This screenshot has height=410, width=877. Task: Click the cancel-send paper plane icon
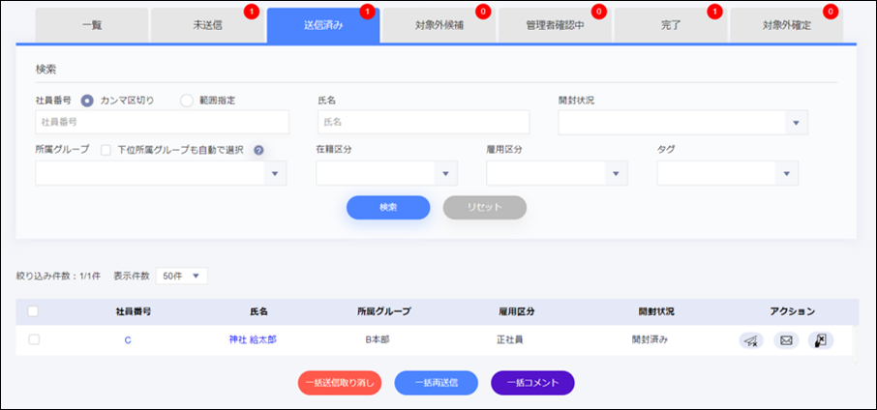pyautogui.click(x=750, y=339)
